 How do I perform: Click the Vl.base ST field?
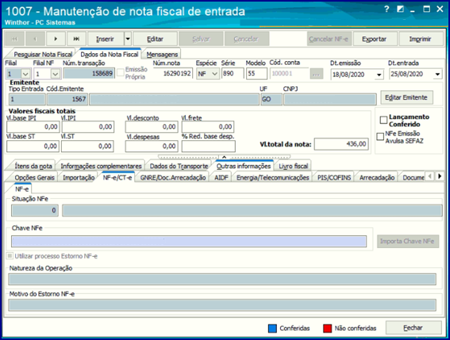pos(33,146)
